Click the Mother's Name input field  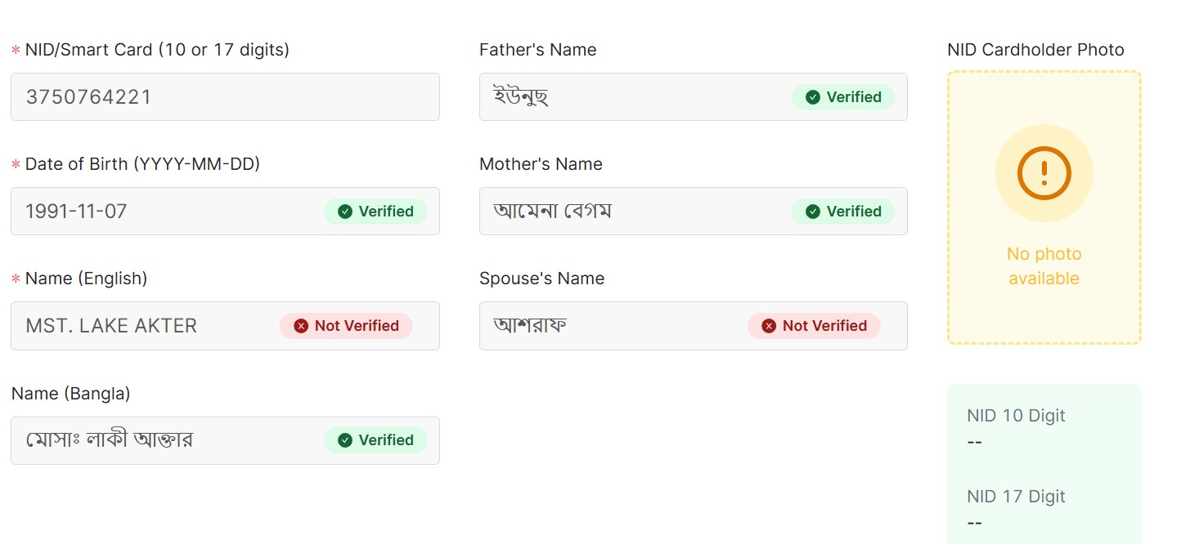tap(630, 212)
